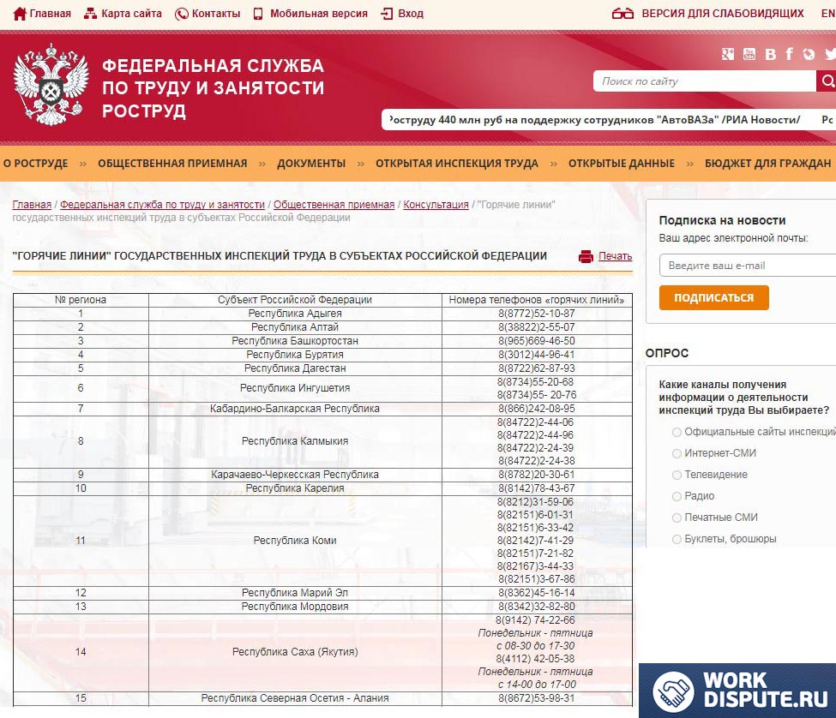
Task: Click the AvtoVAZ news ticker headline
Action: pyautogui.click(x=594, y=120)
